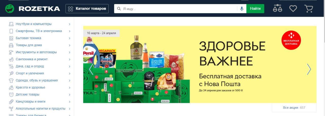
Task: Click the washing machine icon for Бытовая техника
Action: (11, 38)
